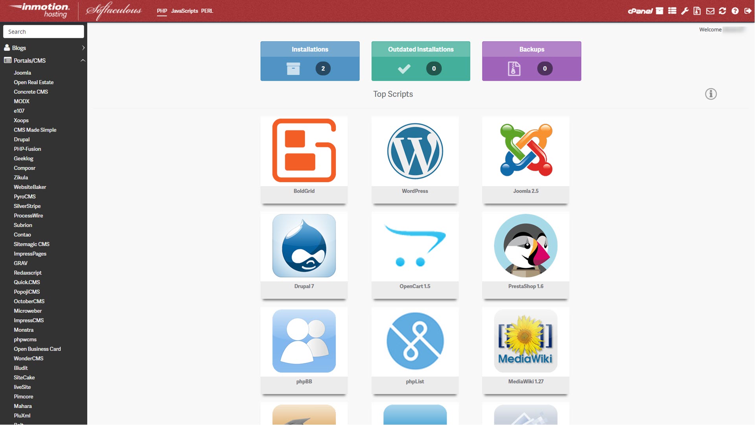The height and width of the screenshot is (425, 755).
Task: Switch to the JavaScripts tab
Action: pos(184,11)
